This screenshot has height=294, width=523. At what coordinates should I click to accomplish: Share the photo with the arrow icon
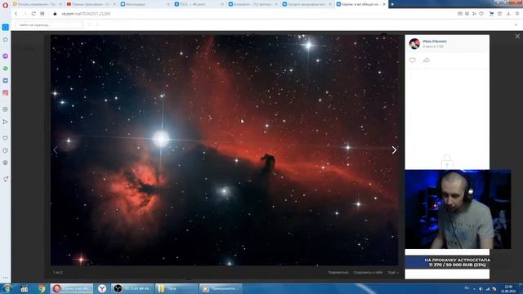(x=426, y=60)
